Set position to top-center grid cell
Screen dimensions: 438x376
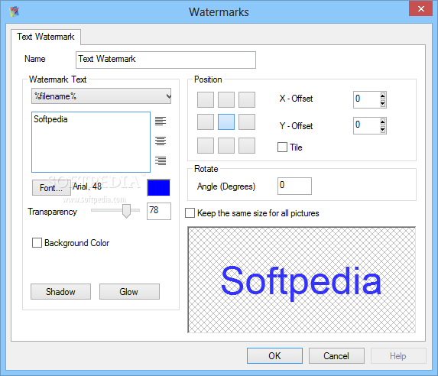[226, 99]
